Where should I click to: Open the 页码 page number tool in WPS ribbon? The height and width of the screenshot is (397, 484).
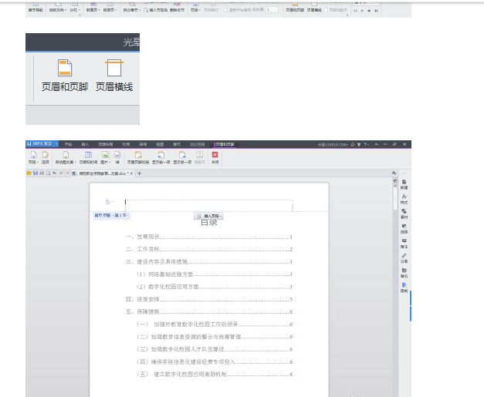coord(33,157)
